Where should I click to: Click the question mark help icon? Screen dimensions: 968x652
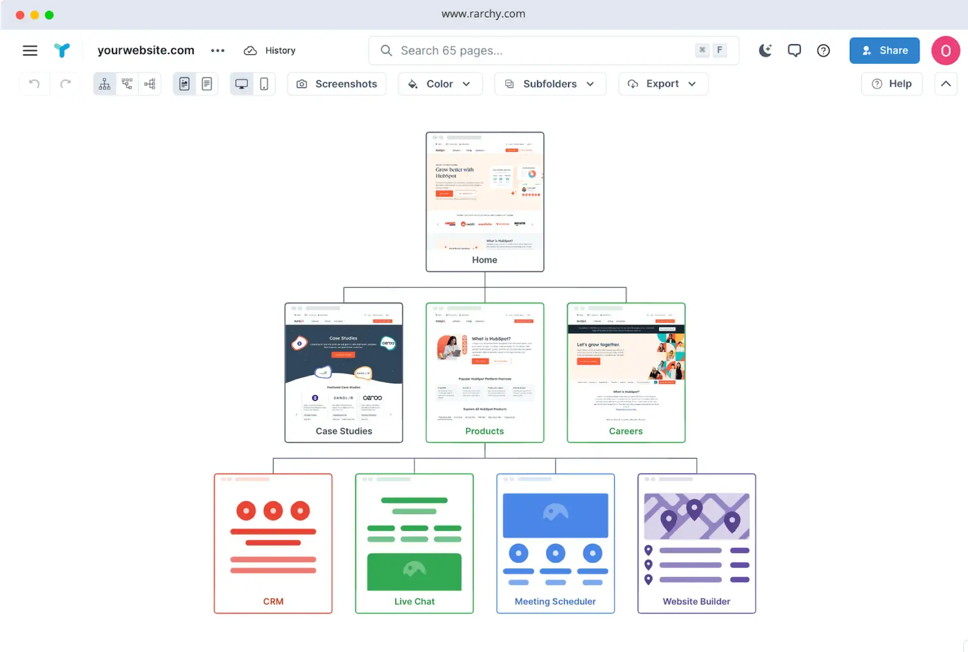tap(823, 50)
